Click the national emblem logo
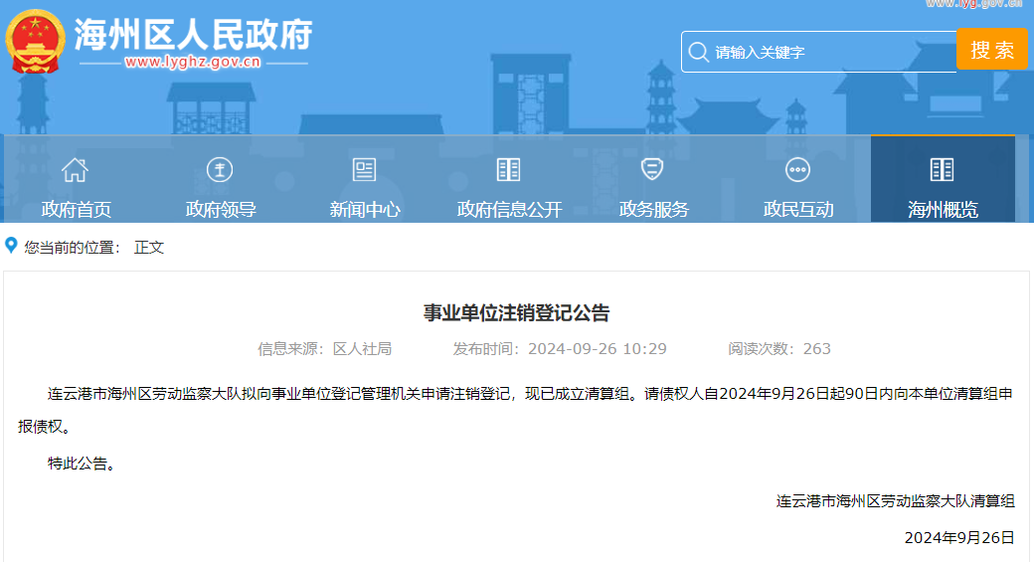Image resolution: width=1034 pixels, height=562 pixels. [x=35, y=41]
